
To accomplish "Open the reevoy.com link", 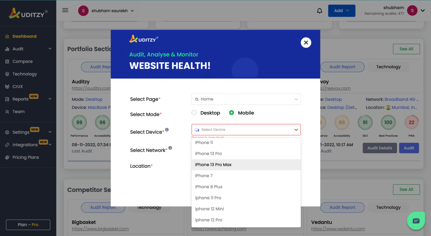I will point(335,88).
